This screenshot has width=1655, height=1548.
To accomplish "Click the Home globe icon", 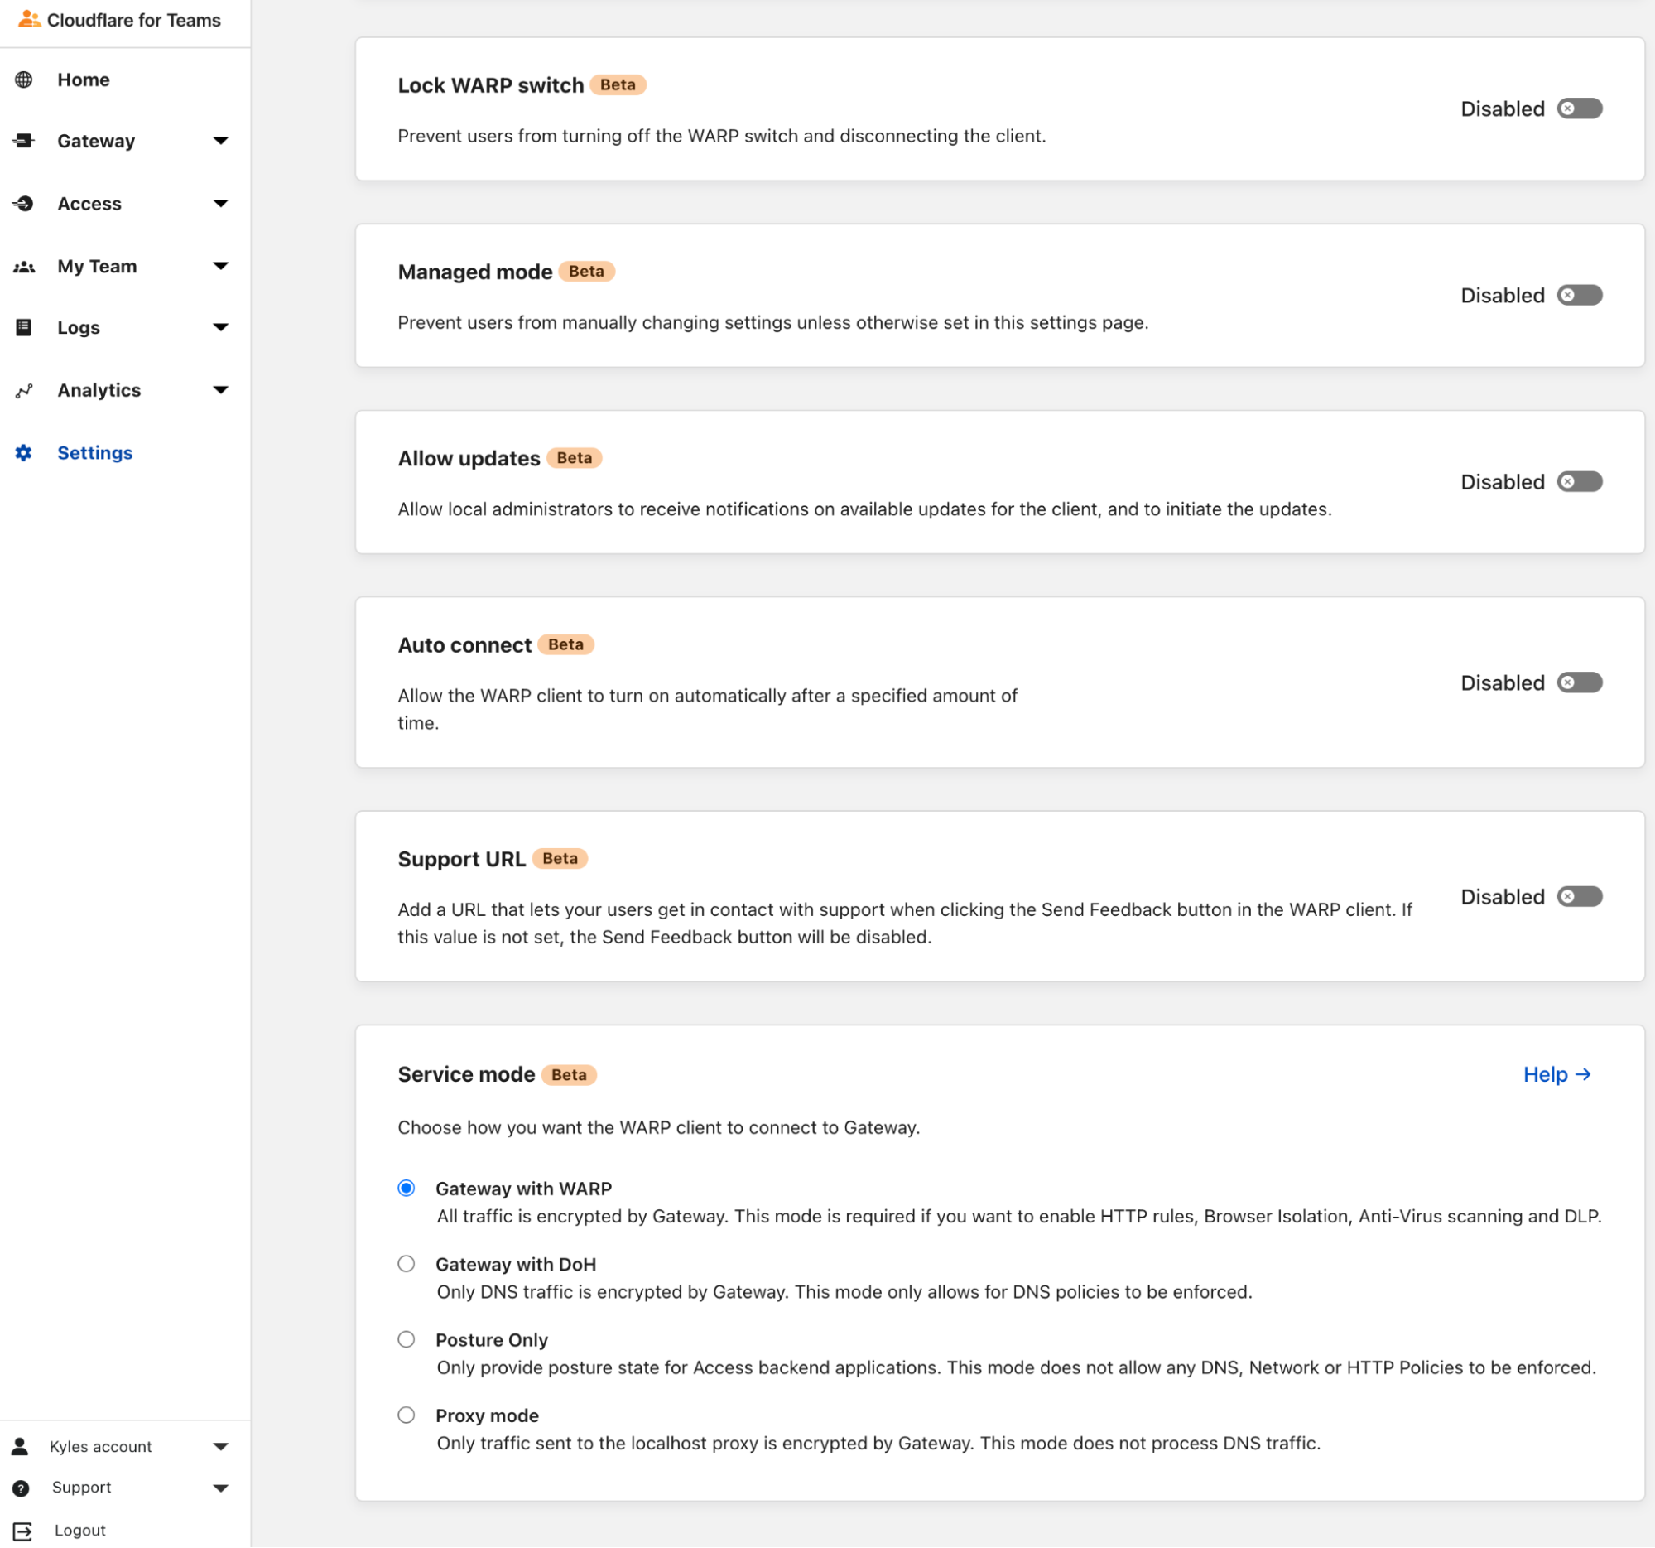I will pyautogui.click(x=23, y=80).
